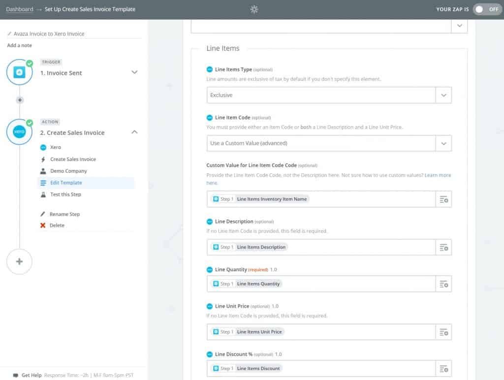Expand the Invoice Sent trigger step

point(134,72)
